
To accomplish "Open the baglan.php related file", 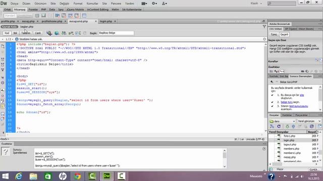I will tap(27, 27).
